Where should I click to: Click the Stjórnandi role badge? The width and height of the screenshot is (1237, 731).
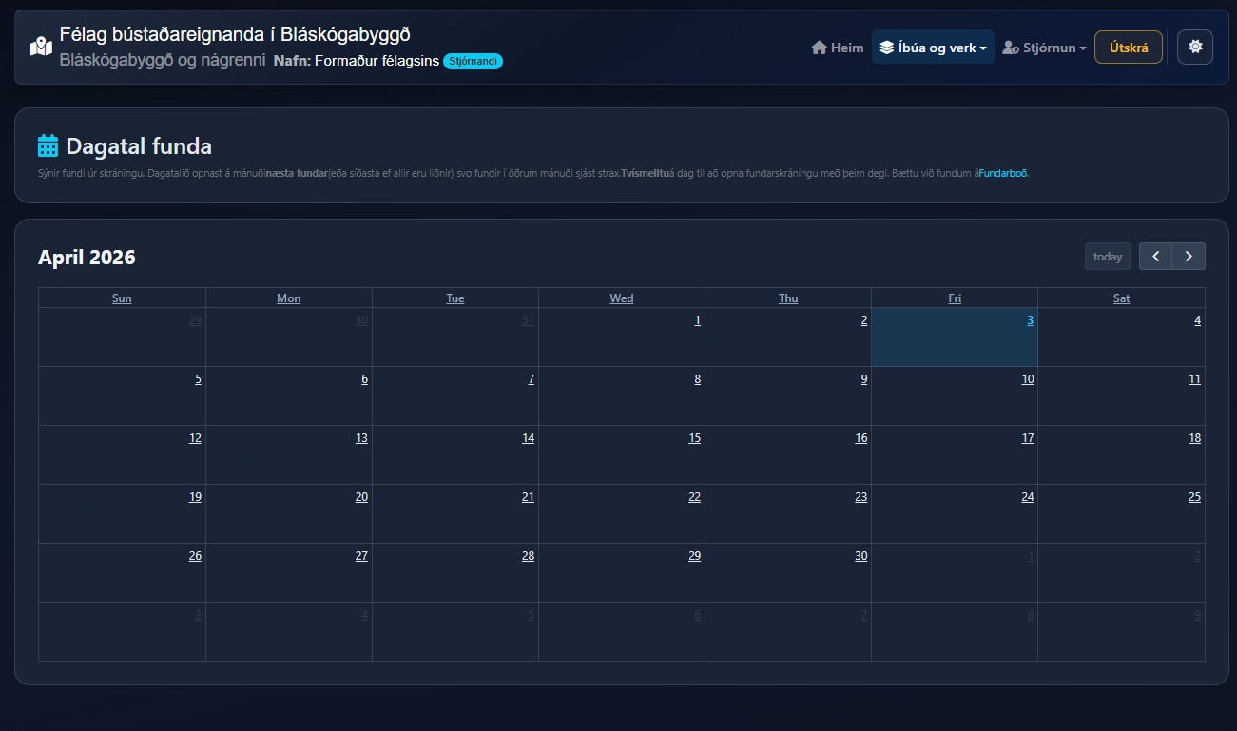(x=473, y=62)
